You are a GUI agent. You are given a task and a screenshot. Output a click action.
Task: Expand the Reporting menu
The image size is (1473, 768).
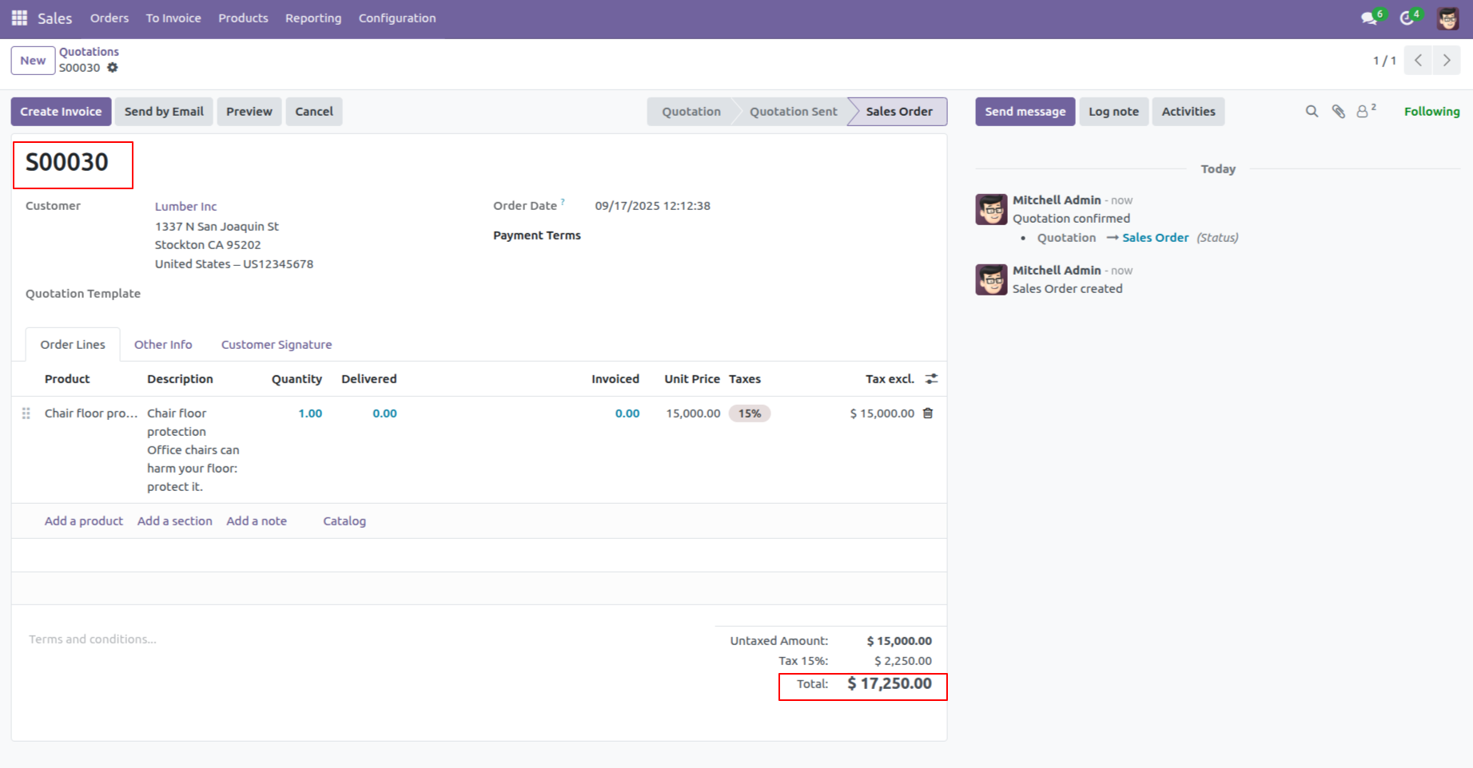point(313,18)
